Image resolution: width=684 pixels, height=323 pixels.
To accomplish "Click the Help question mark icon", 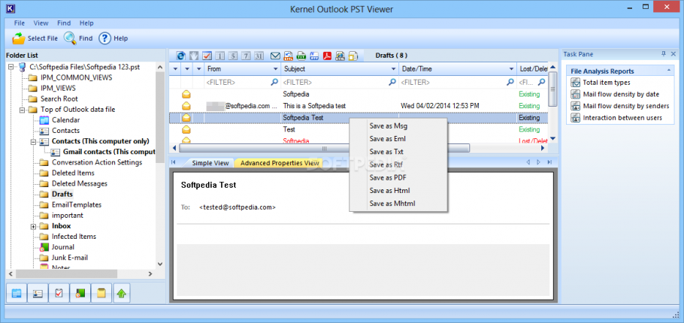I will tap(104, 38).
